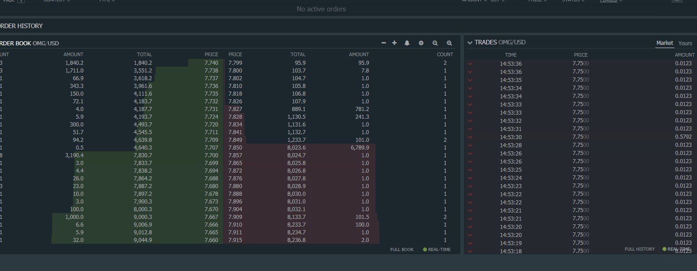This screenshot has width=697, height=271.
Task: Select ask price 7.799
Action: click(235, 63)
